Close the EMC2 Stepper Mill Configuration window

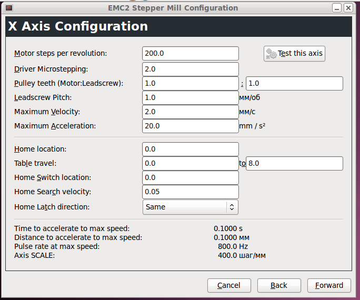point(349,8)
